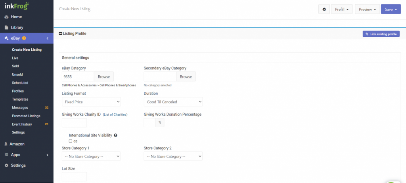Select Create New Listing menu item
406x183 pixels.
point(27,50)
